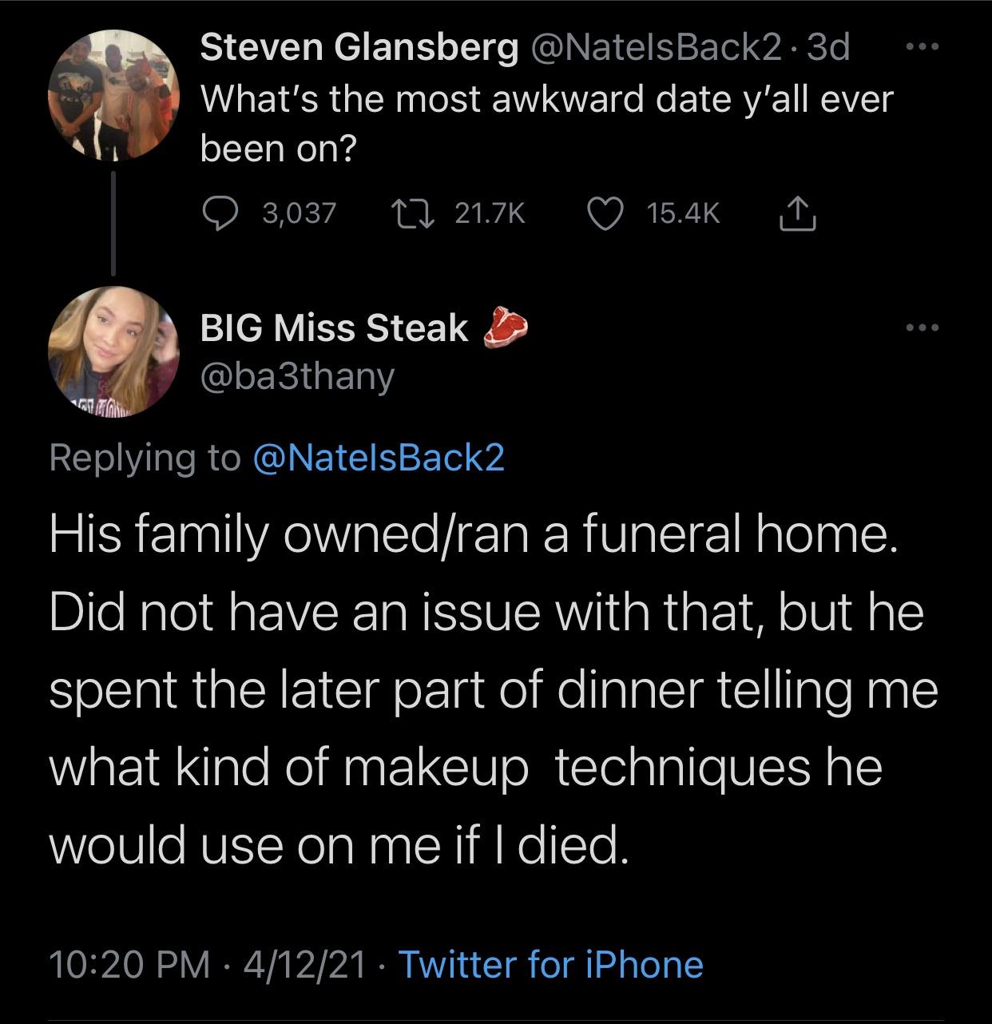View BIG Miss Steak's profile photo
Image resolution: width=992 pixels, height=1024 pixels.
tap(113, 351)
